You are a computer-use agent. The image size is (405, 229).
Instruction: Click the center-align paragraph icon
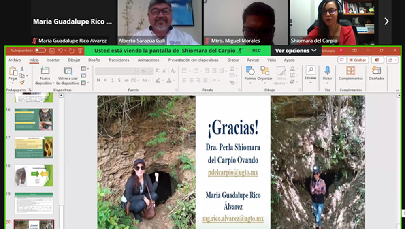tap(192, 80)
